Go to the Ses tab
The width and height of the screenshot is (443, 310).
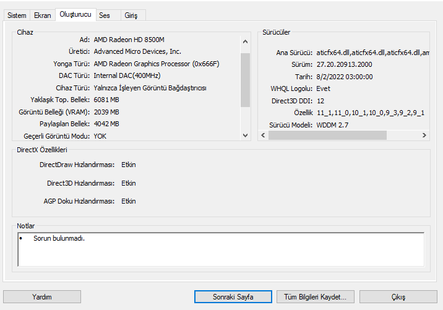[105, 15]
